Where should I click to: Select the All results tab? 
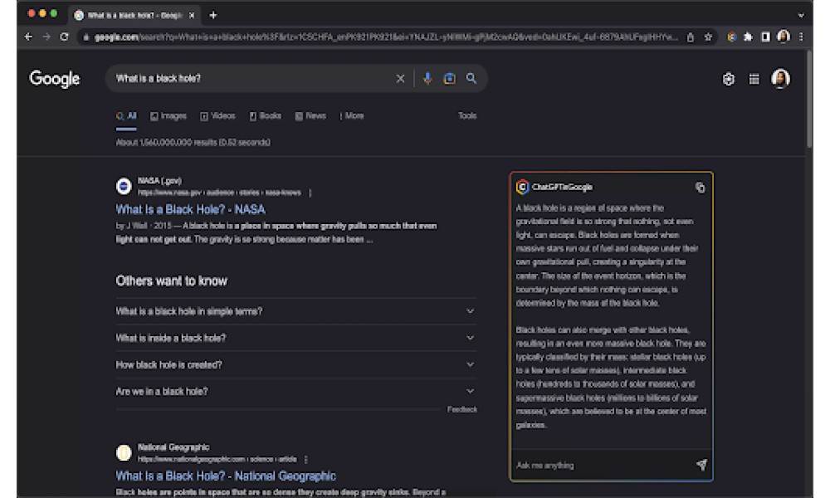(x=126, y=116)
